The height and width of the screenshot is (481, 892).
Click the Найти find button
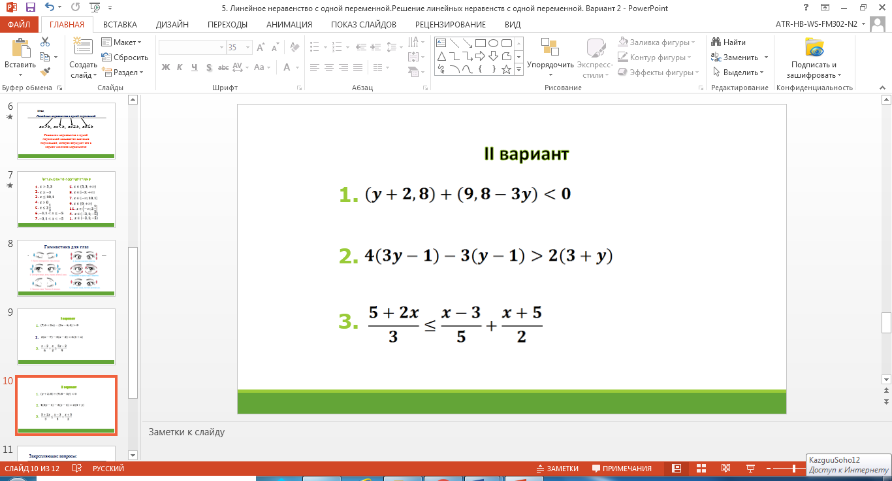tap(729, 42)
